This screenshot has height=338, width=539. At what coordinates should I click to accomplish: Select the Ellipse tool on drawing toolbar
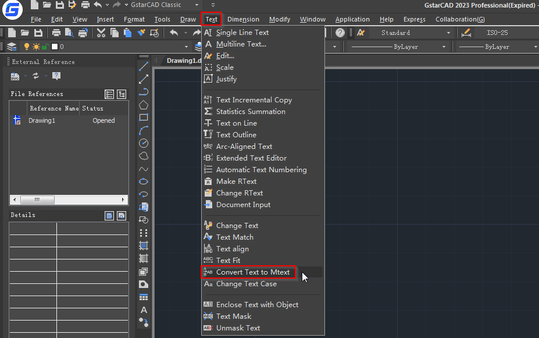click(x=144, y=182)
